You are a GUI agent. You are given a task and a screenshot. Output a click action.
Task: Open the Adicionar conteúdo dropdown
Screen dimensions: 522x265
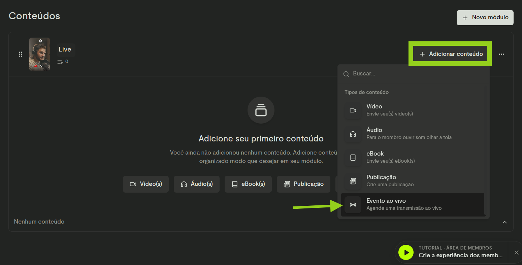pos(451,54)
